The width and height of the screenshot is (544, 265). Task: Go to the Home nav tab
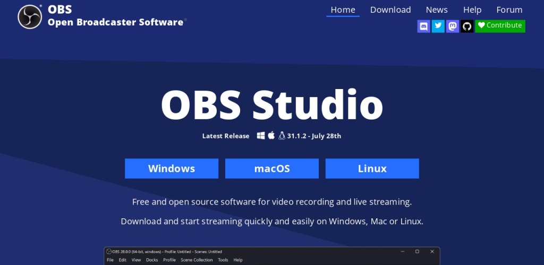343,10
